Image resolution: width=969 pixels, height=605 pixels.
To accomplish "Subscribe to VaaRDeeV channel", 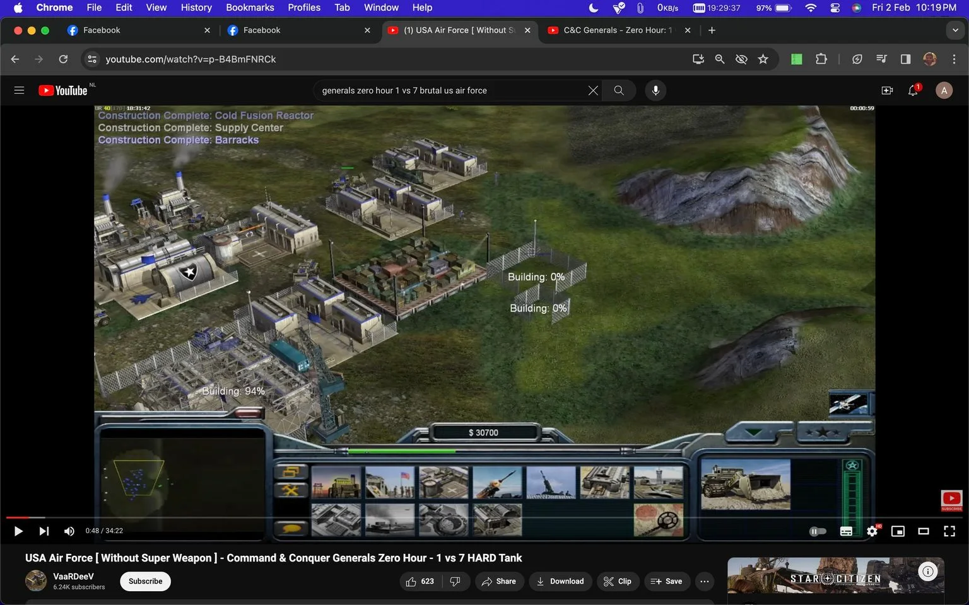I will tap(145, 581).
